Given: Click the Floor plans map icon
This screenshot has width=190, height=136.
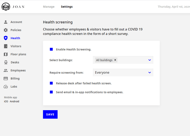Looking at the screenshot, I should tap(6, 54).
